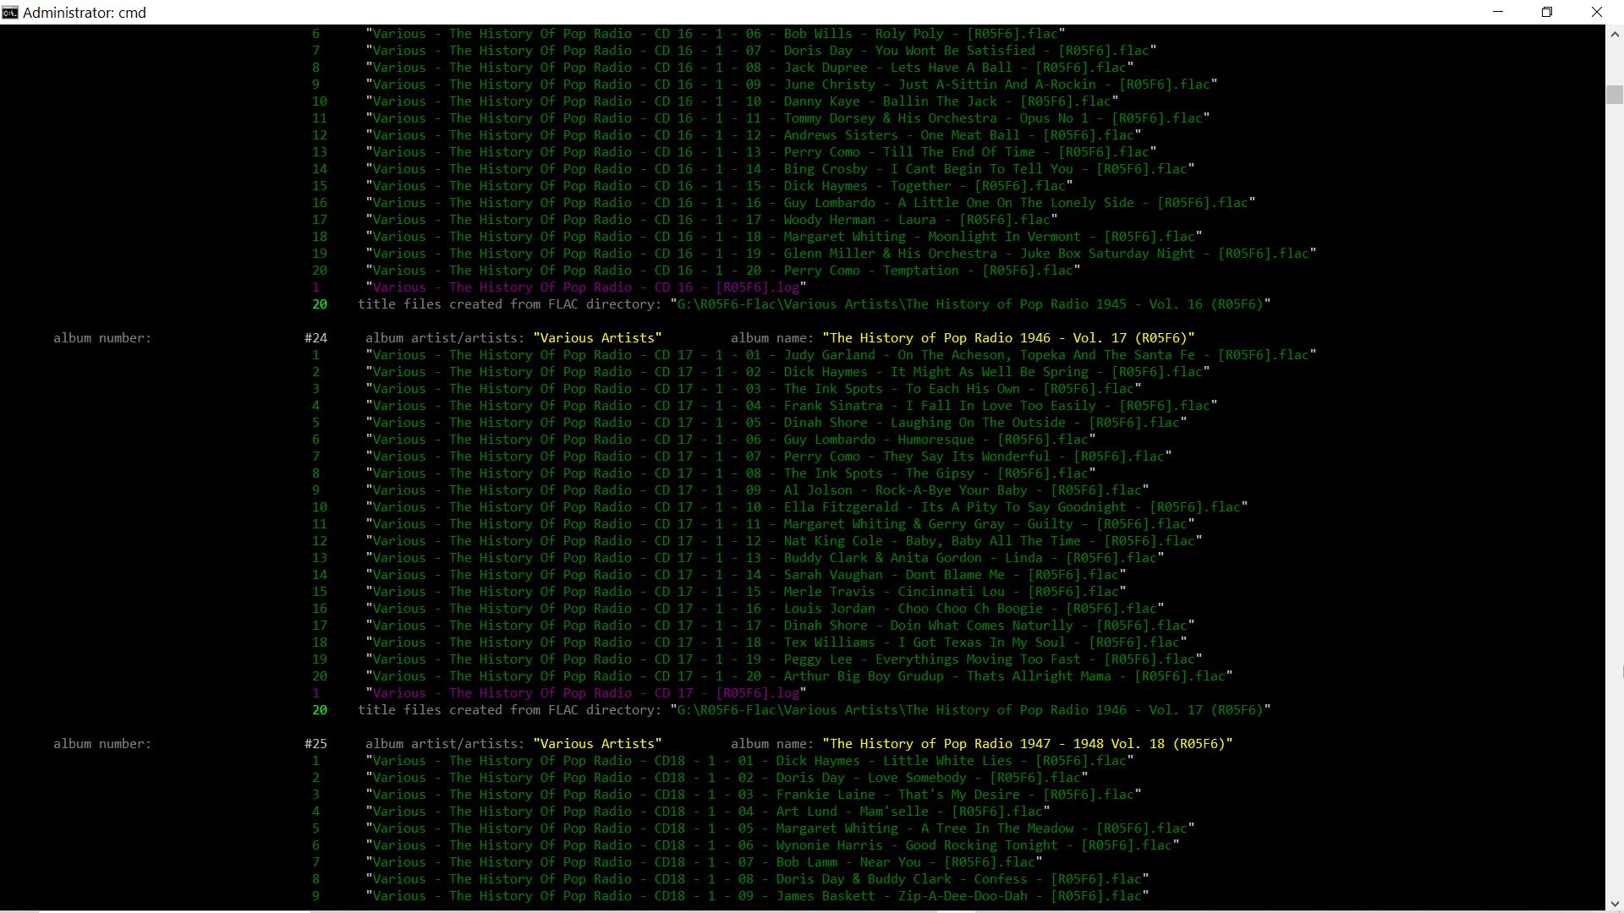This screenshot has width=1624, height=913.
Task: Click the scrollbar up arrow
Action: (x=1615, y=35)
